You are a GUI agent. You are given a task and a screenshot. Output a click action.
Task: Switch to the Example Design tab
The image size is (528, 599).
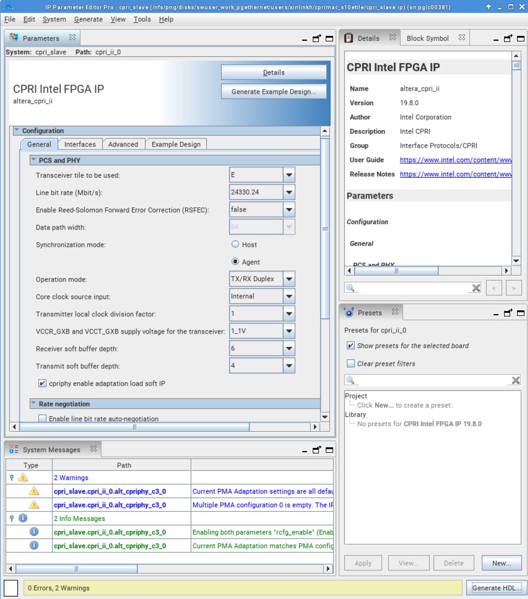pos(176,144)
